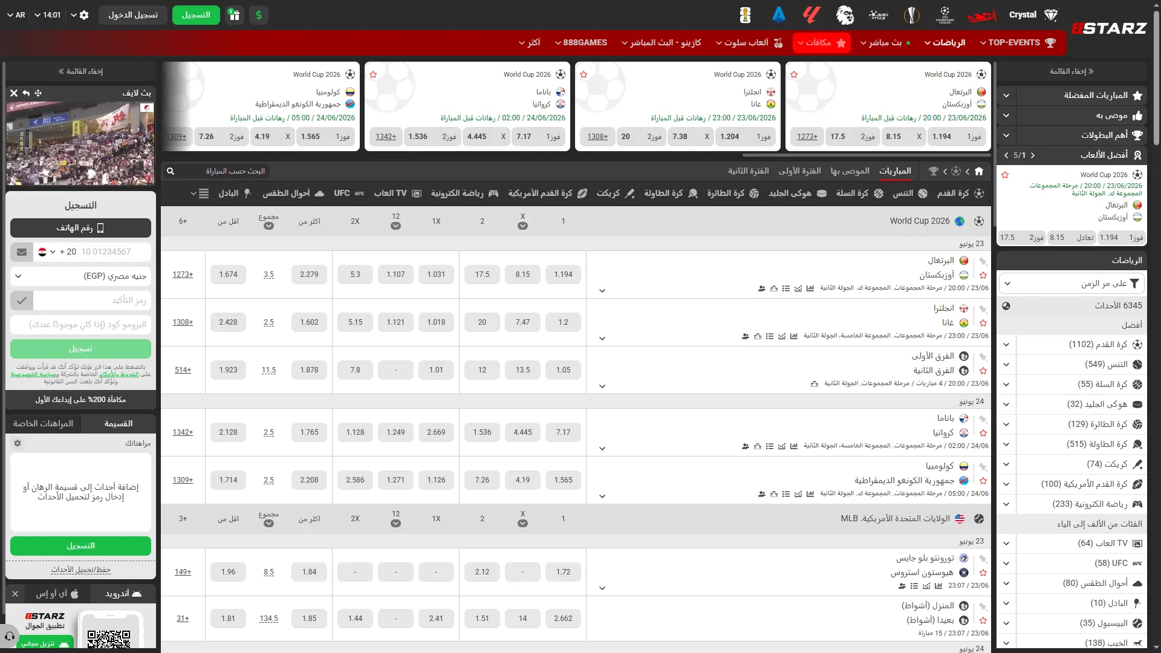Open the AR language dropdown
Screen dimensions: 1161x653
pos(16,15)
